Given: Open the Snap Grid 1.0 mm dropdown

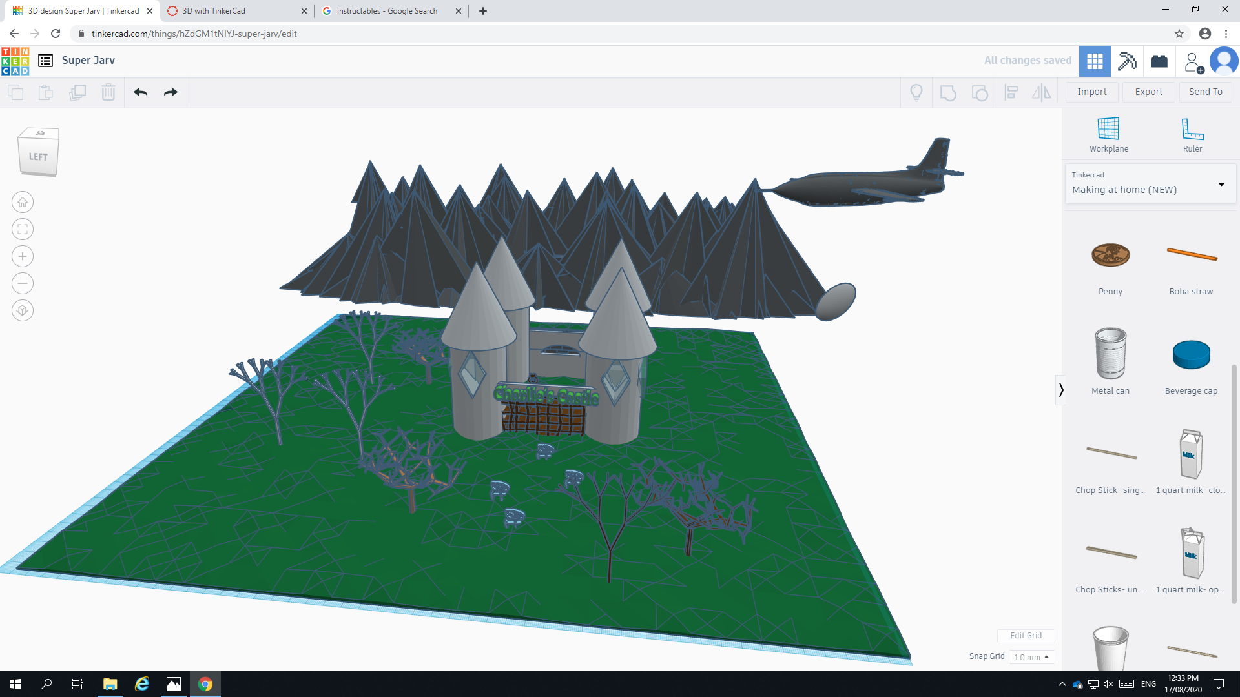Looking at the screenshot, I should tap(1031, 657).
